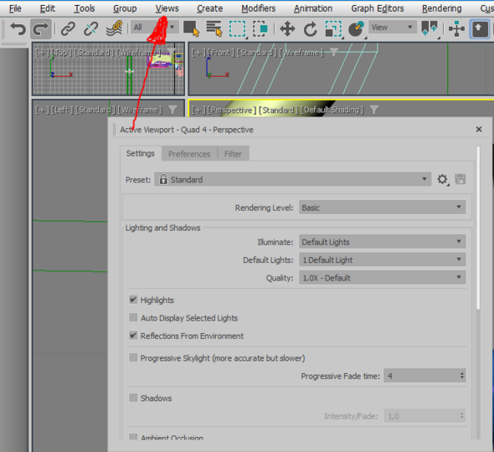Image resolution: width=494 pixels, height=452 pixels.
Task: Activate the Select and Rotate tool
Action: tap(310, 28)
